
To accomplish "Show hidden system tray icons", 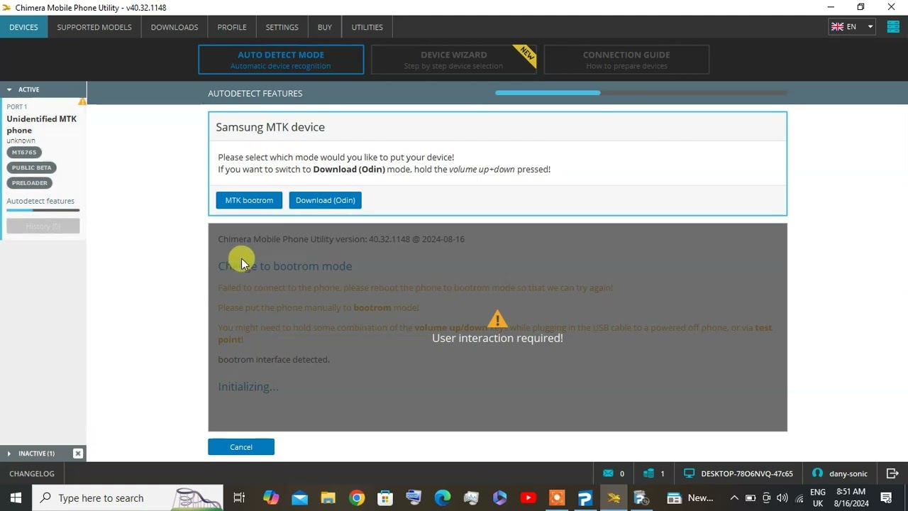I will pos(734,498).
